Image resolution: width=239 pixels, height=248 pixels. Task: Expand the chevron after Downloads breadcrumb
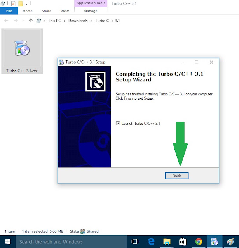pos(91,21)
